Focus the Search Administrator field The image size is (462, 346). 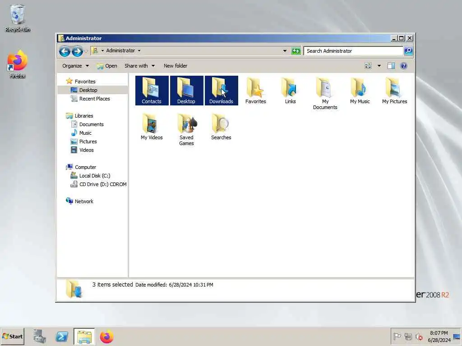[353, 51]
